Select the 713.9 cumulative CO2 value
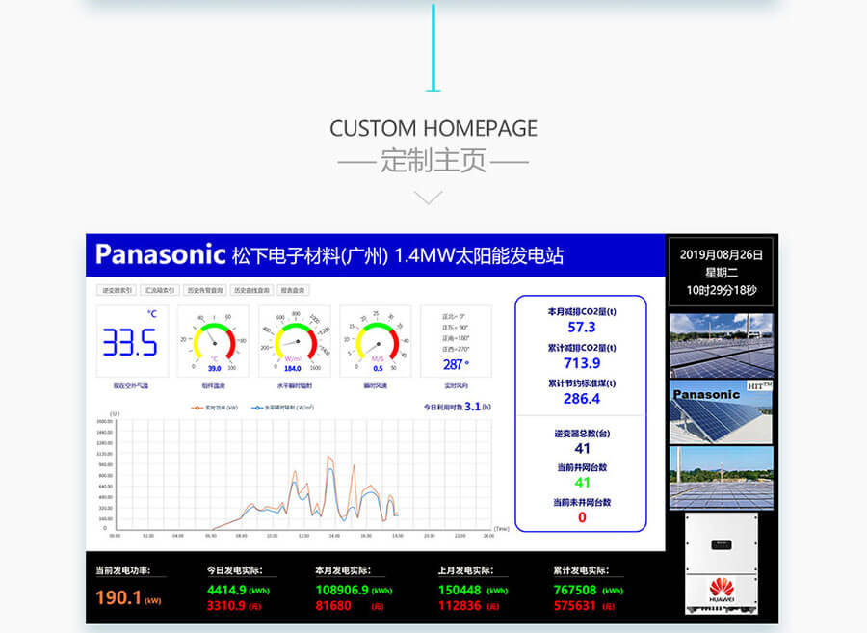The image size is (867, 633). click(582, 363)
